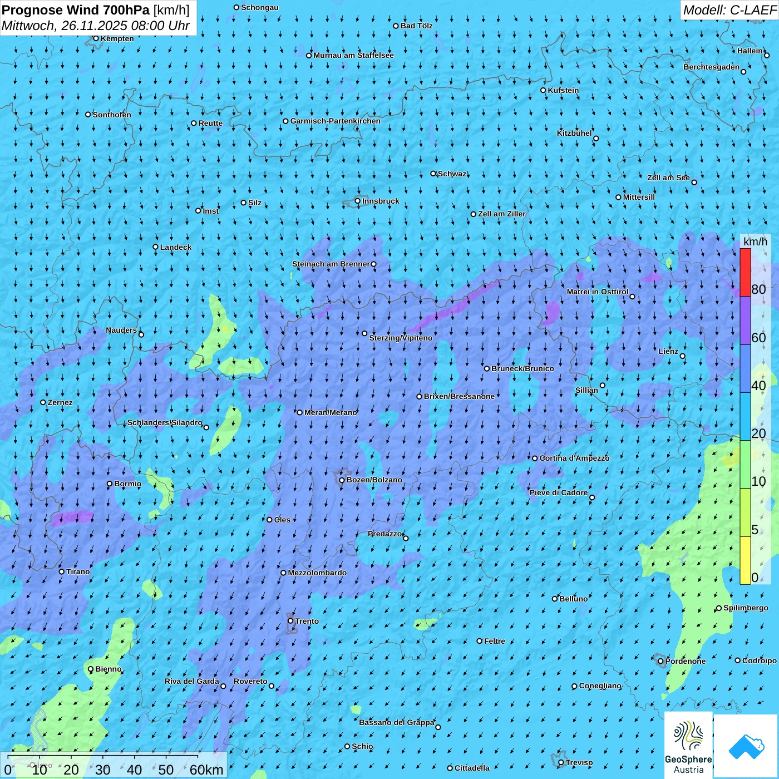Viewport: 779px width, 779px height.
Task: Click the Zell am Ziller label
Action: (502, 214)
